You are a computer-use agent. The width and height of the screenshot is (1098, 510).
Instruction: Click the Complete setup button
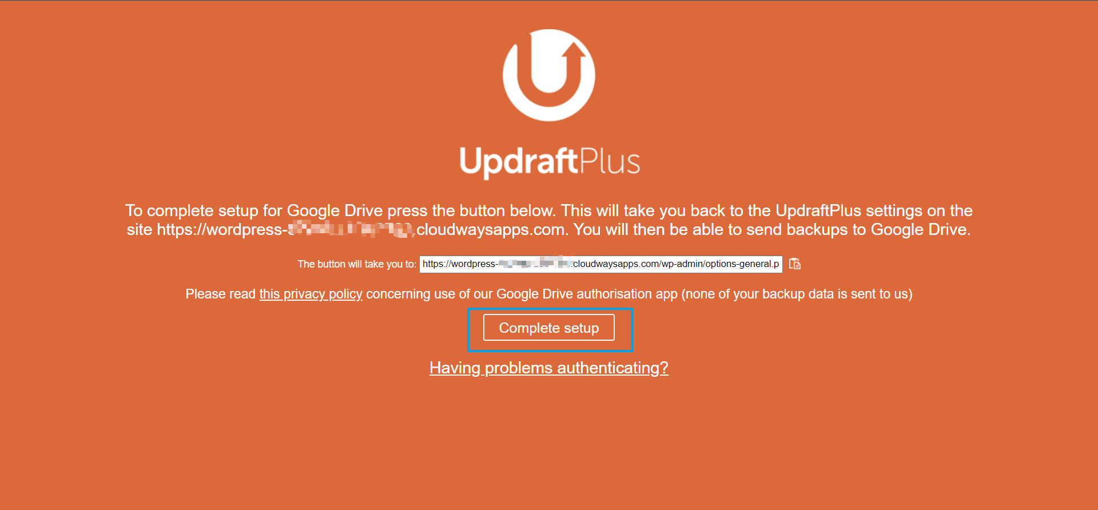coord(549,328)
